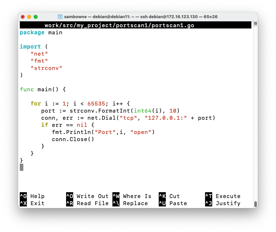Click the "127.0.0.1:" string
Image resolution: width=276 pixels, height=232 pixels.
[166, 118]
